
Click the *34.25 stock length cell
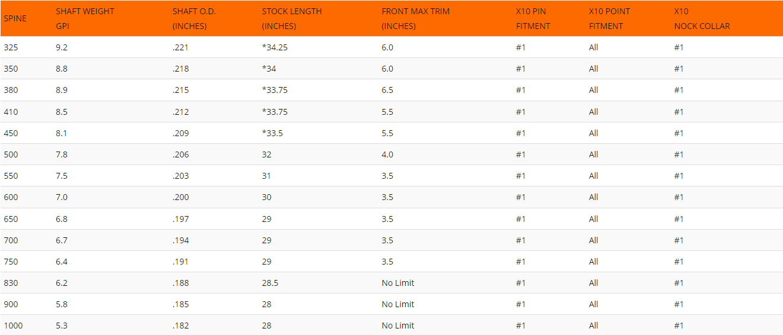[275, 47]
